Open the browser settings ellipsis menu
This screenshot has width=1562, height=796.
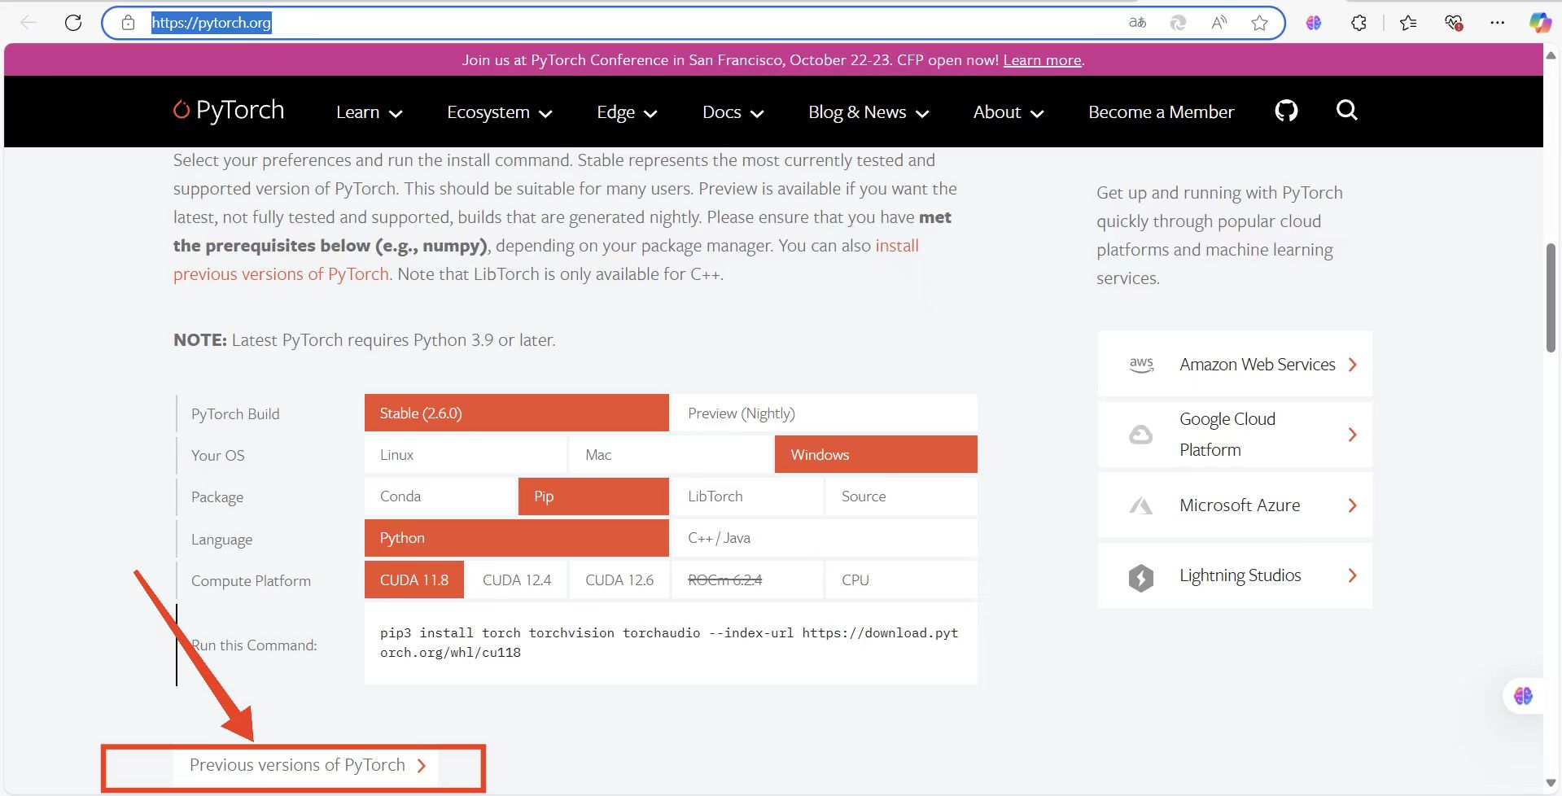(x=1497, y=23)
